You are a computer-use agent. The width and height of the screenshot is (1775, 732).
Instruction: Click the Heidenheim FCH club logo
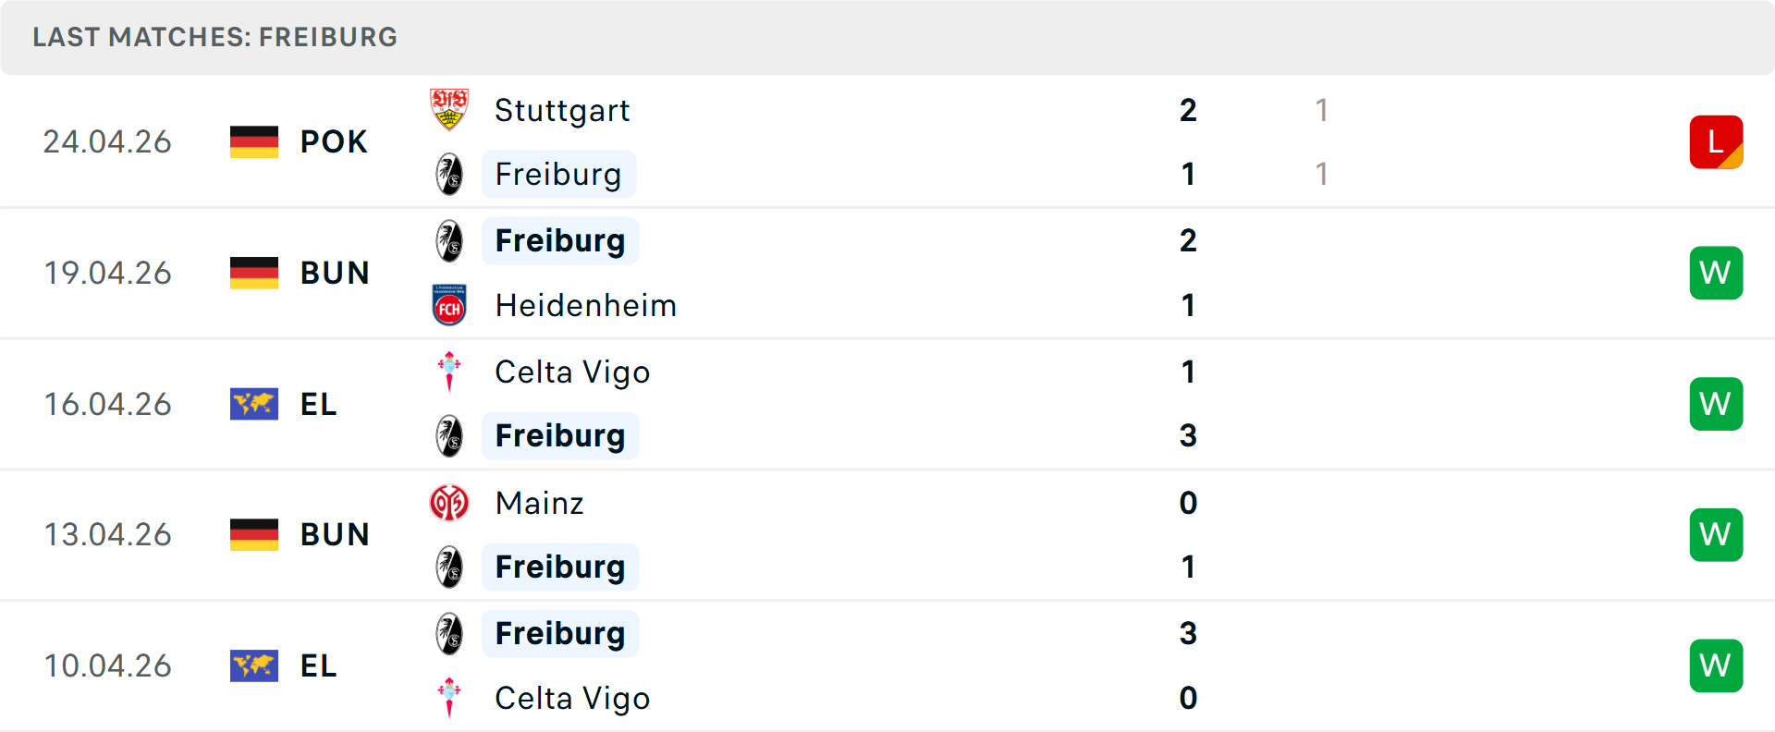click(450, 305)
